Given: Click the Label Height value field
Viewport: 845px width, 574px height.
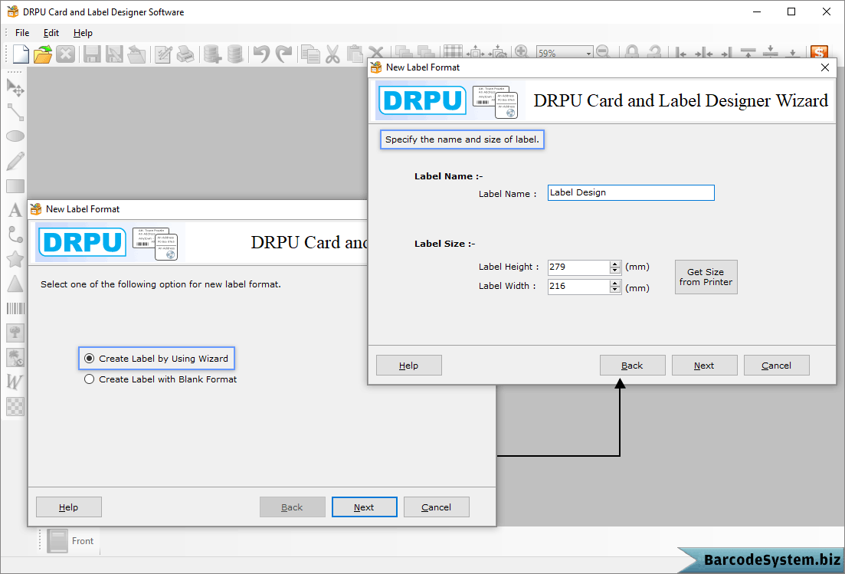Looking at the screenshot, I should coord(578,267).
